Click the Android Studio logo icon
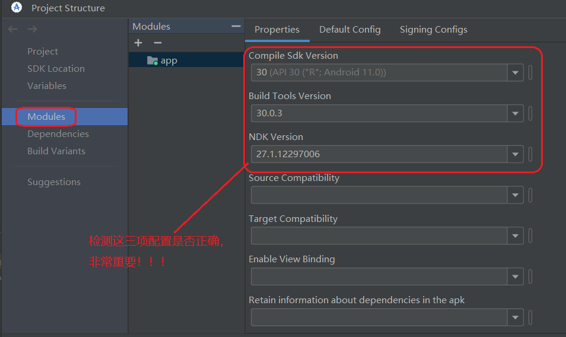Viewport: 566px width, 337px height. coord(17,8)
